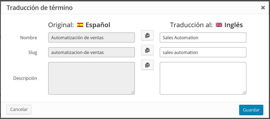Click the Descripción label

pos(25,78)
